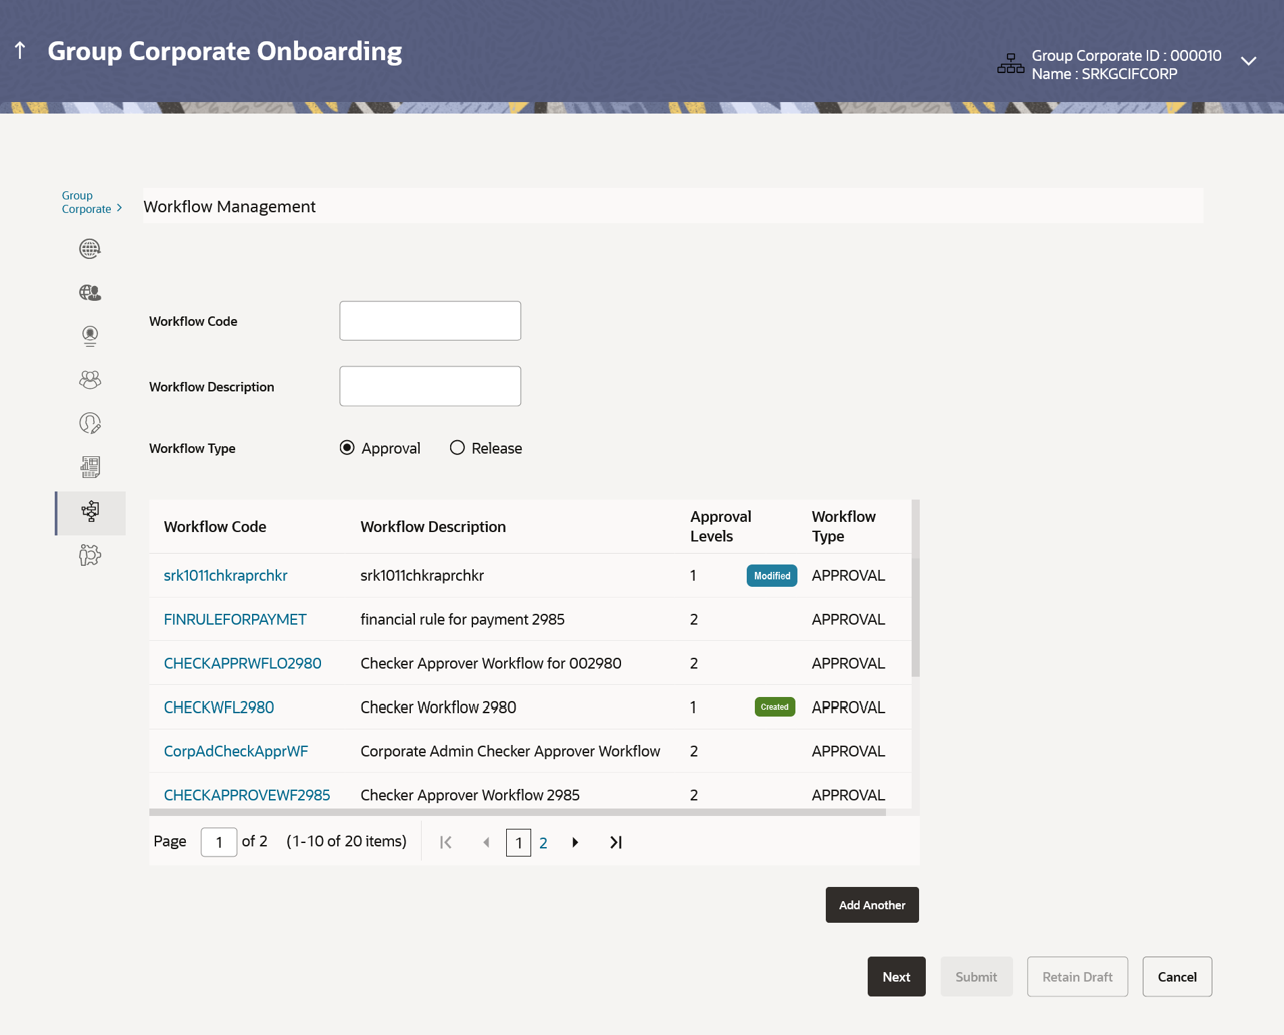Click 'Corporate Admin Checker Approver Workflow' cell
Viewport: 1284px width, 1035px height.
510,751
